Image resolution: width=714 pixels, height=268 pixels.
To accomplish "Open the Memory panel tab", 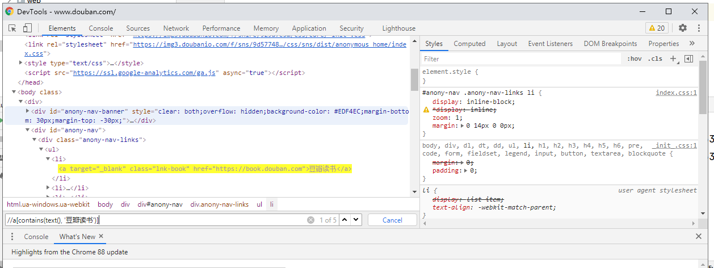I will pyautogui.click(x=266, y=28).
